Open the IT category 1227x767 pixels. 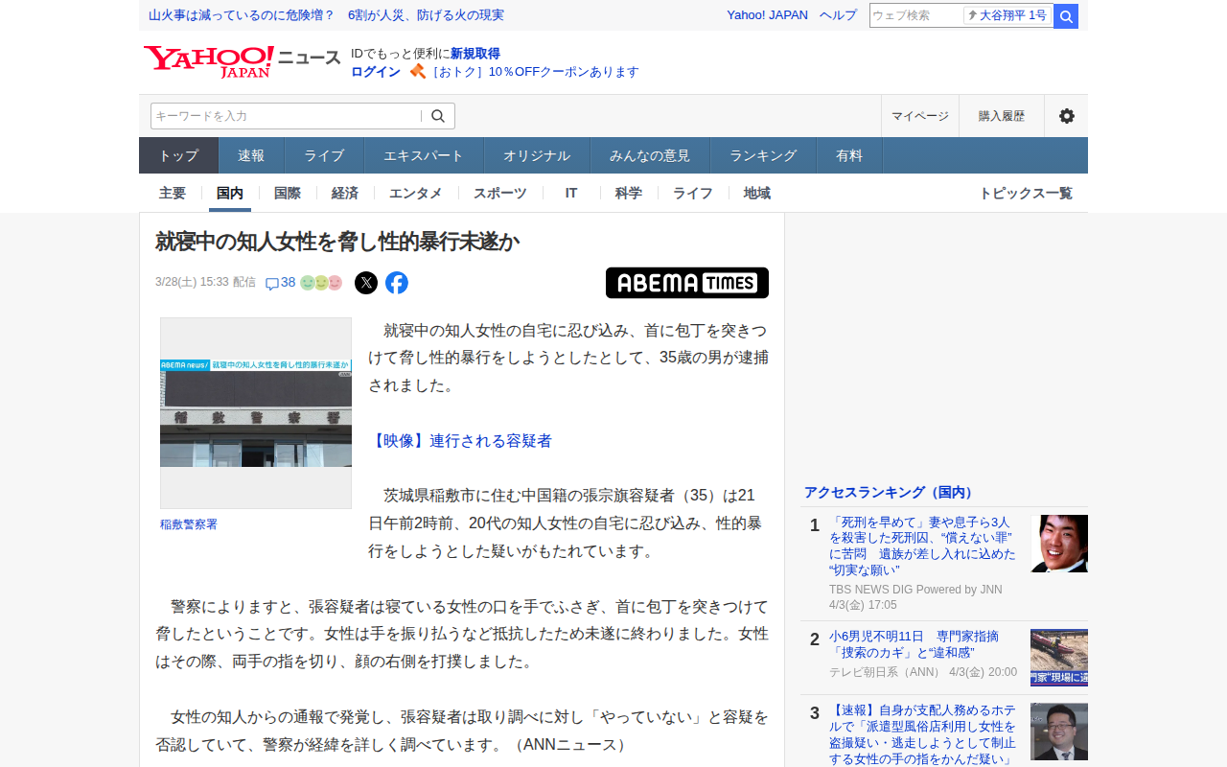[x=571, y=193]
